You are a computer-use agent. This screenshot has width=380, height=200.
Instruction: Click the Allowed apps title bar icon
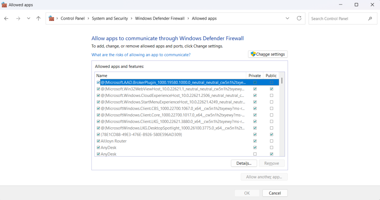(x=4, y=5)
